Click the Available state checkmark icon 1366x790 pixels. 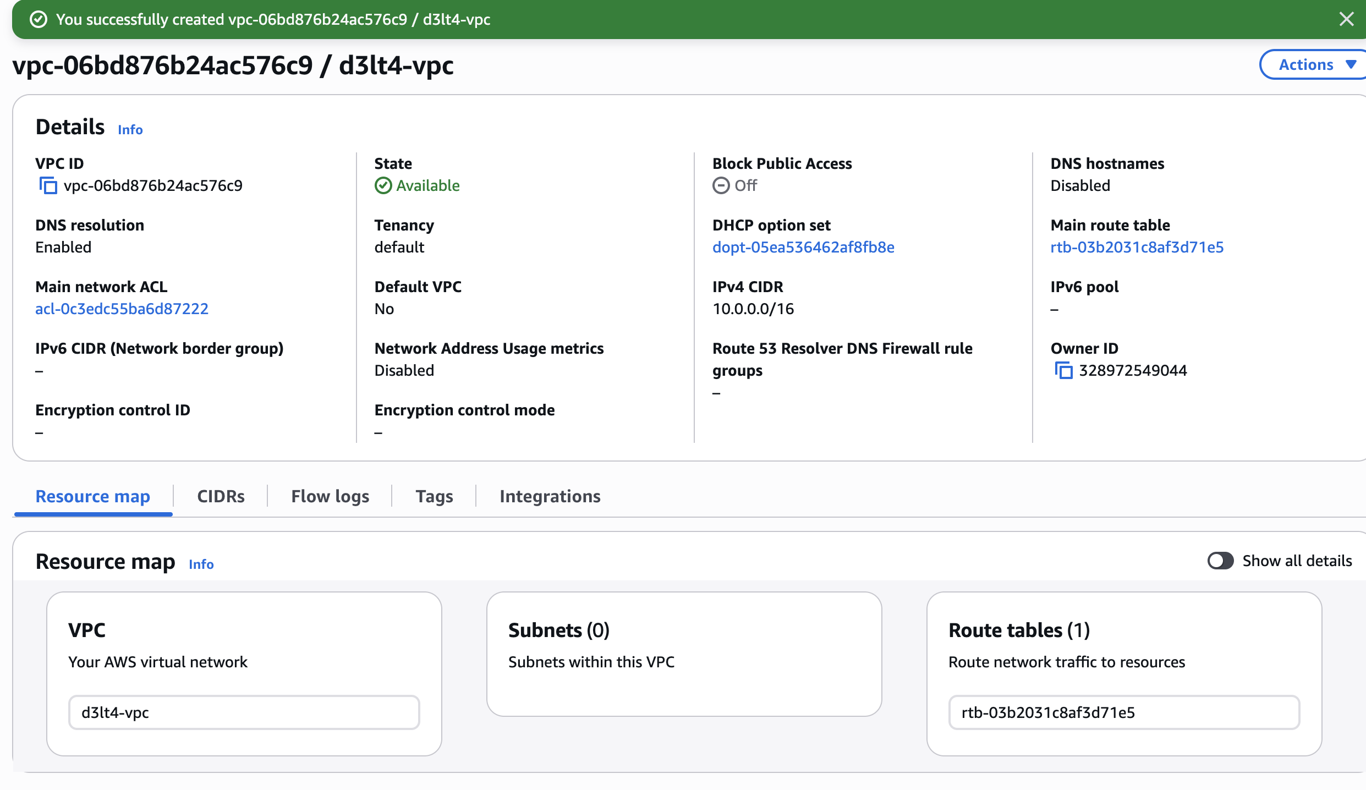tap(383, 186)
